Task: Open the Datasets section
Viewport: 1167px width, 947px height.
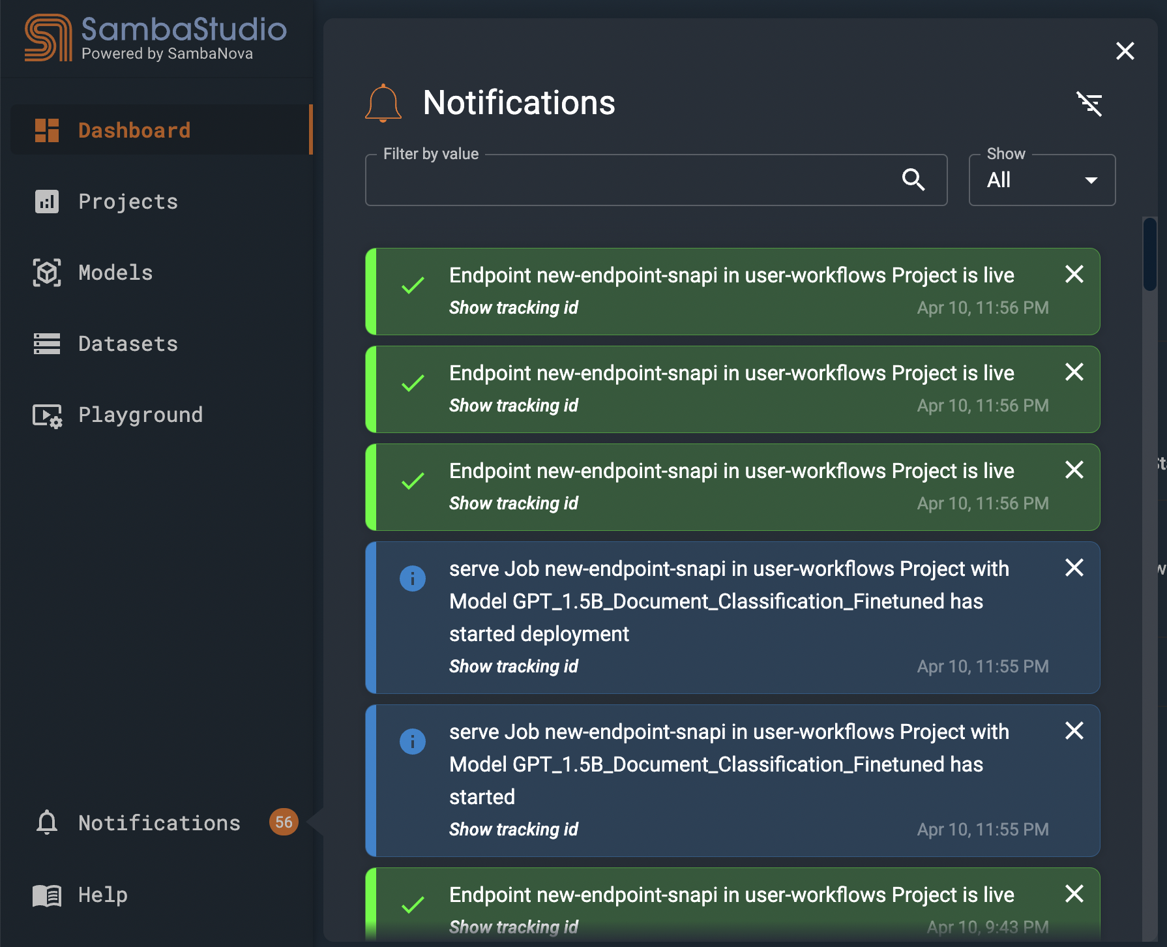Action: (128, 344)
